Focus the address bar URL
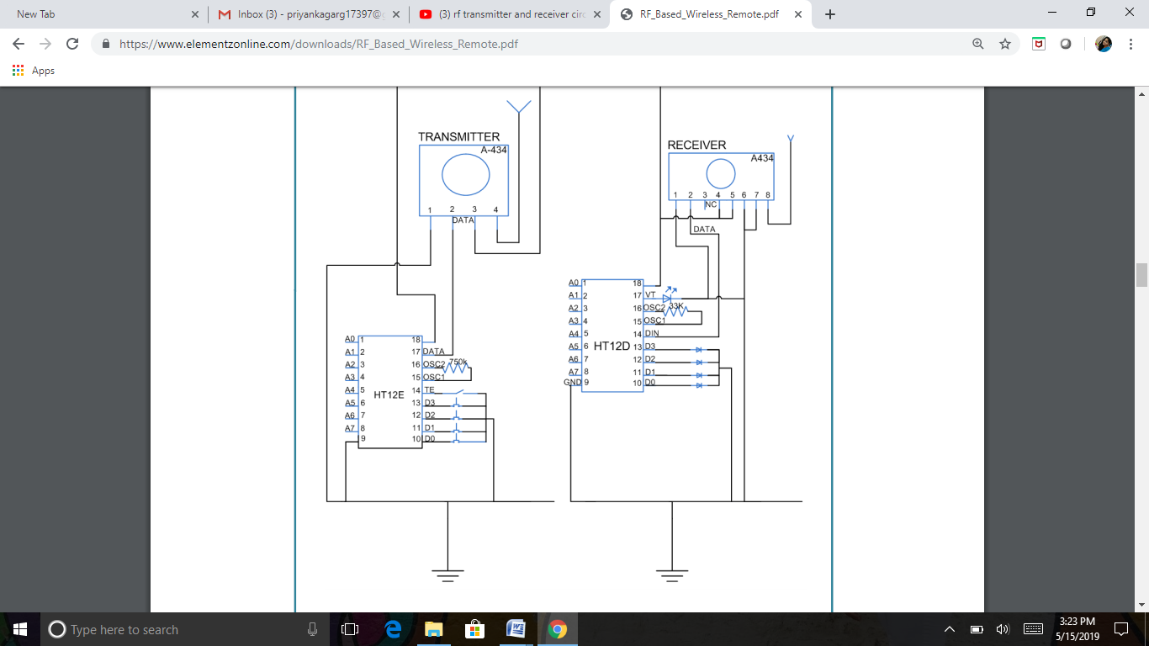The image size is (1149, 646). [319, 44]
